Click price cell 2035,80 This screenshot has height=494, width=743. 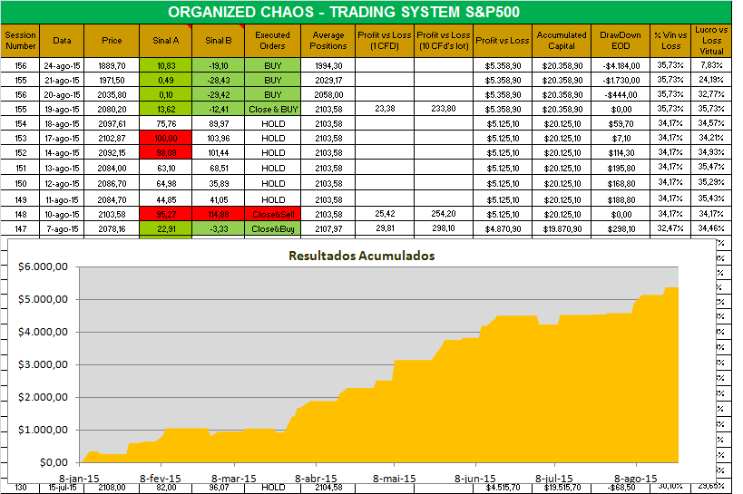tap(112, 95)
